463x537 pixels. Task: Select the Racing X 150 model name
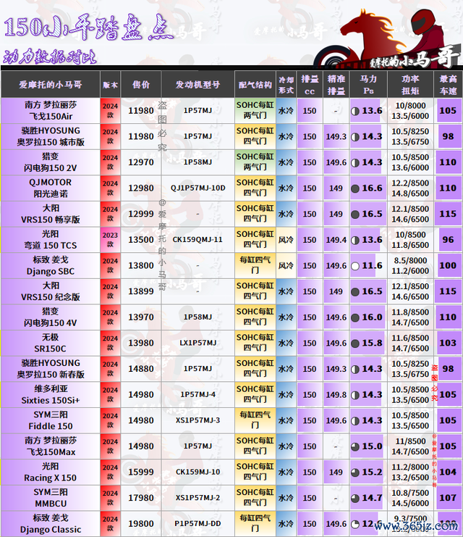[51, 478]
